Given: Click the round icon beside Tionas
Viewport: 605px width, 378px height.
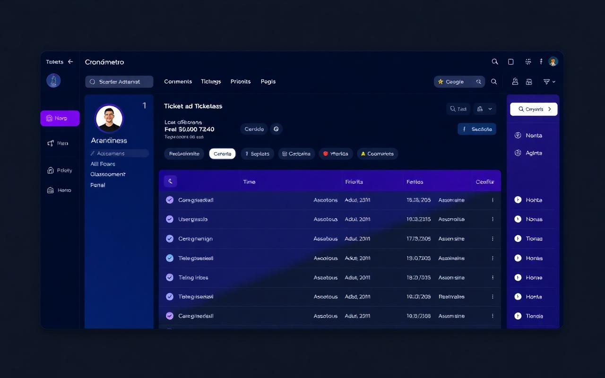Looking at the screenshot, I should (518, 239).
